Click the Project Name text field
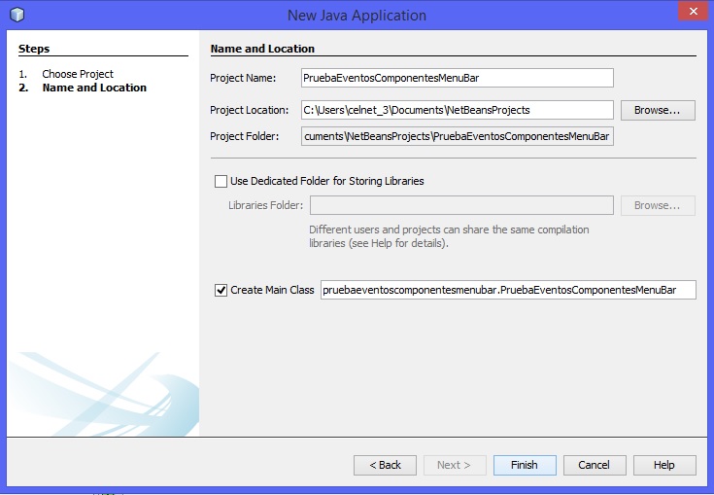This screenshot has width=714, height=495. pos(457,78)
